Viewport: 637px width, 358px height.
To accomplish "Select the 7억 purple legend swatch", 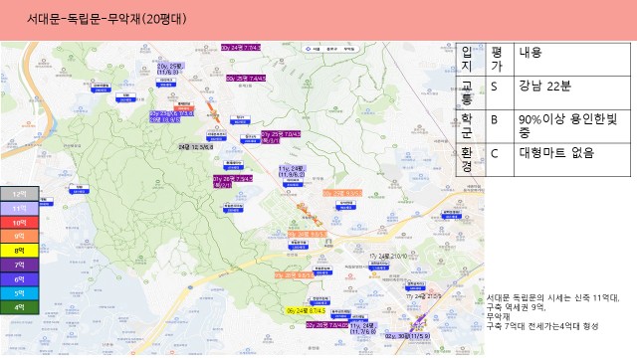I will point(20,265).
